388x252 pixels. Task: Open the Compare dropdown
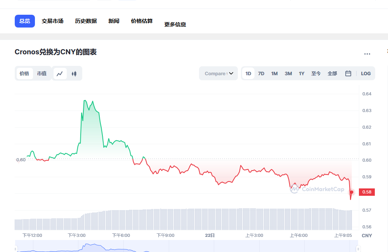pyautogui.click(x=218, y=73)
